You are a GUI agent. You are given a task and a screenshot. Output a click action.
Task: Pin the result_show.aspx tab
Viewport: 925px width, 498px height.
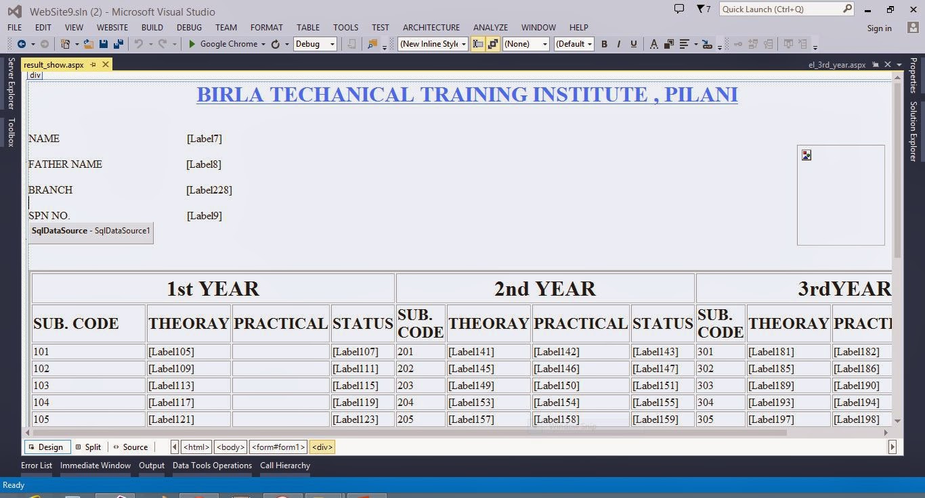[93, 64]
